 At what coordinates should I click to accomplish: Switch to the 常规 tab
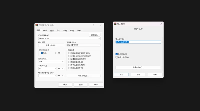[x=38, y=30]
